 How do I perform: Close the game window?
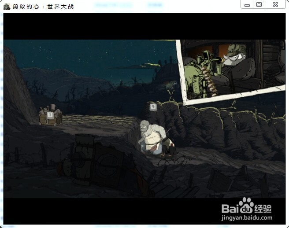coord(275,4)
